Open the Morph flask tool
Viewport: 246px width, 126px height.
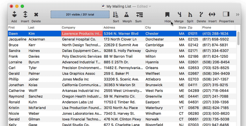pos(126,15)
